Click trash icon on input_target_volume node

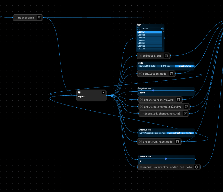(178, 100)
